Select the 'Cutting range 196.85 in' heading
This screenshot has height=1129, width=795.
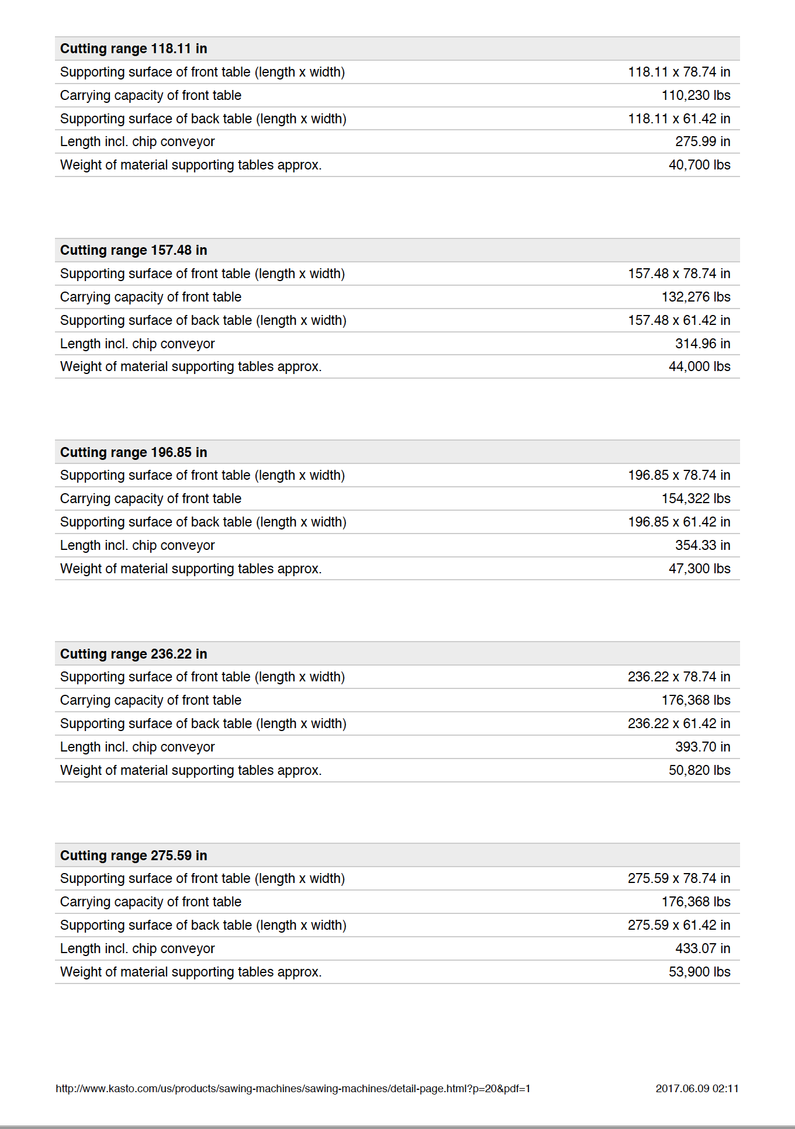coord(134,452)
